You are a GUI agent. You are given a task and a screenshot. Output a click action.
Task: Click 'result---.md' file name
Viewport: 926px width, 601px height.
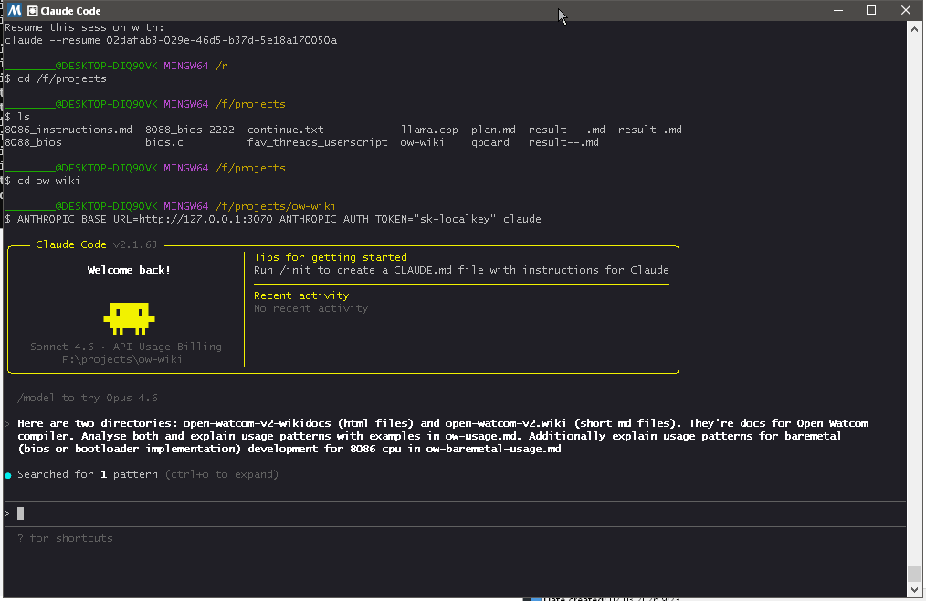[567, 130]
